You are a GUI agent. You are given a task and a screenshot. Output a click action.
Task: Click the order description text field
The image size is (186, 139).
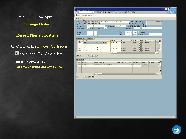click(114, 22)
